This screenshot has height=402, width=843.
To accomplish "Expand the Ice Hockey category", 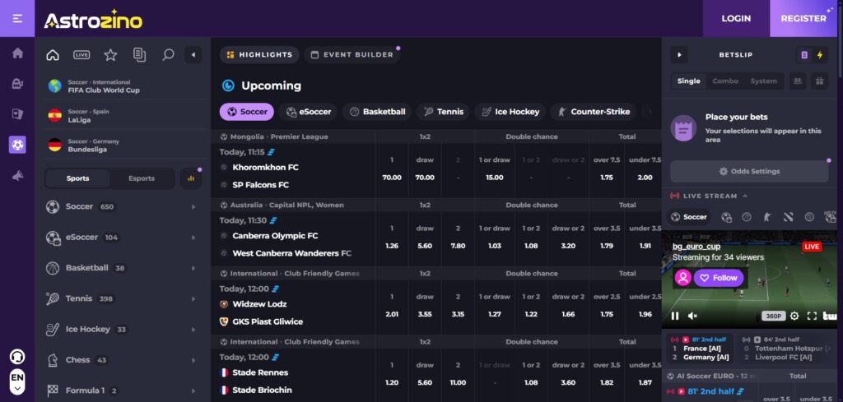I will pyautogui.click(x=193, y=330).
